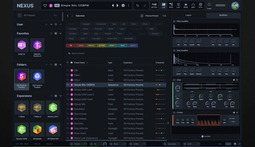
Task: Collapse the Favorites section
Action: point(60,33)
